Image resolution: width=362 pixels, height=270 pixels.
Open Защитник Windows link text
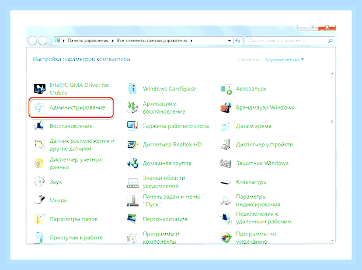[x=262, y=163]
